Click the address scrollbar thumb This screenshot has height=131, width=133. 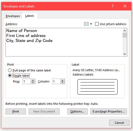pyautogui.click(x=124, y=35)
